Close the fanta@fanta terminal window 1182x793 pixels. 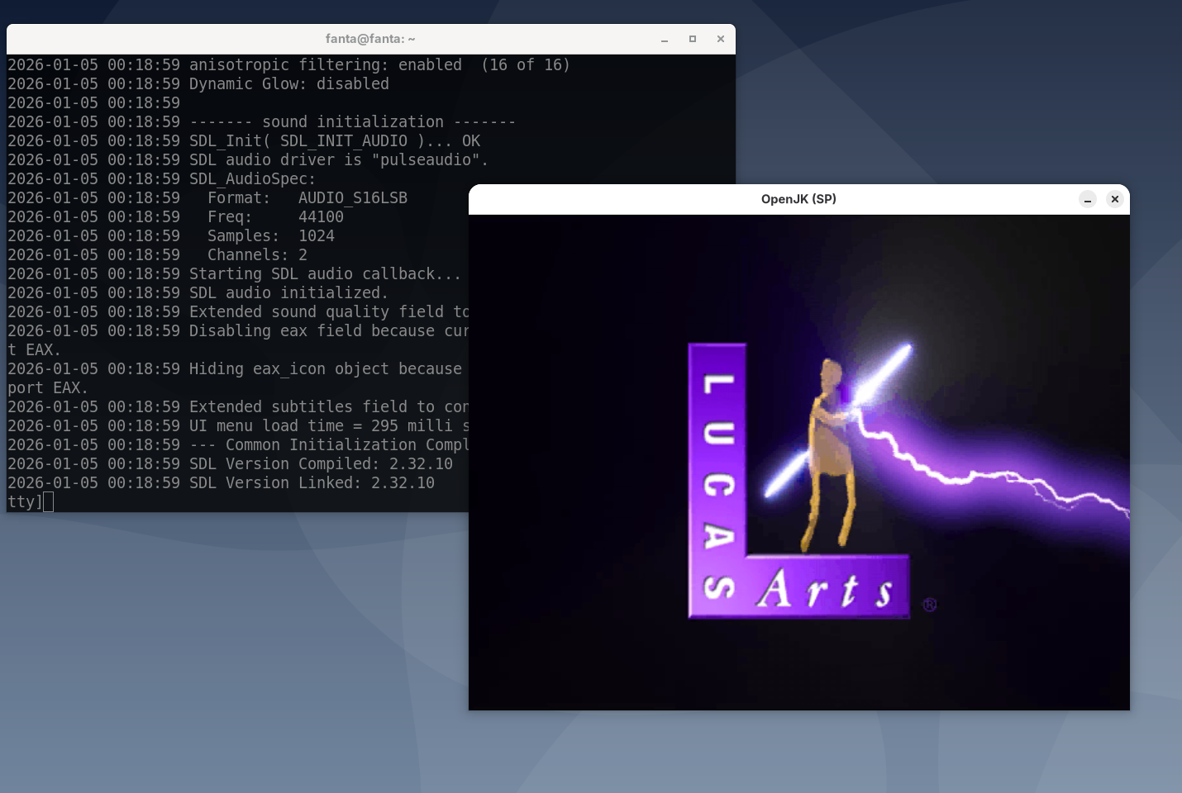tap(720, 39)
